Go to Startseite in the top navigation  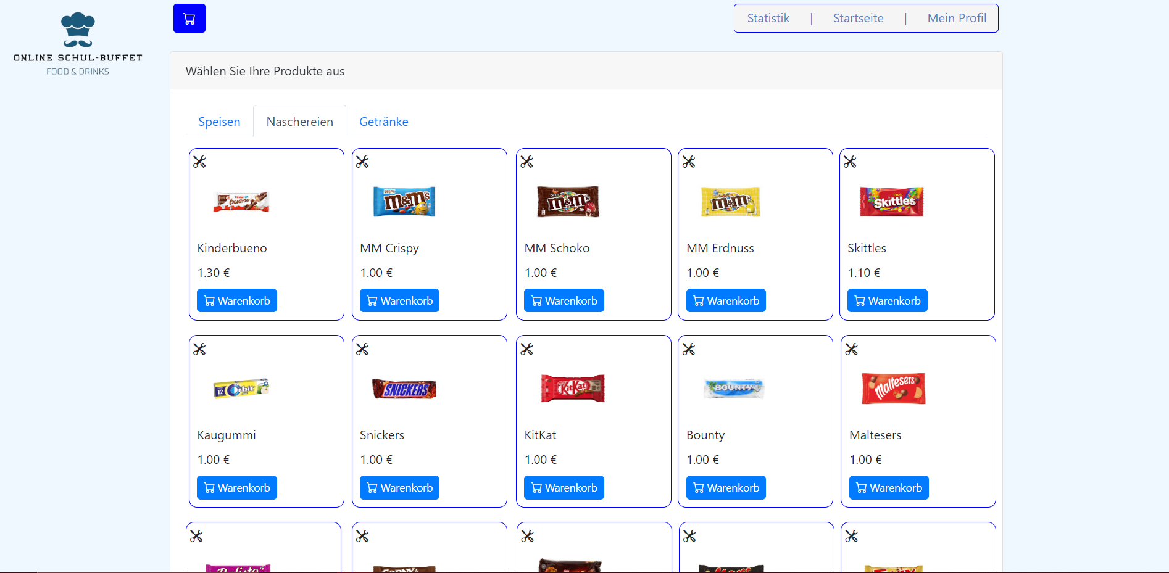click(x=859, y=19)
